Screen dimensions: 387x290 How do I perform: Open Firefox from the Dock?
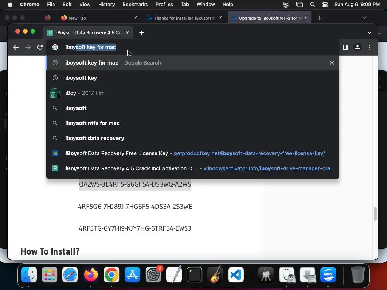91,275
